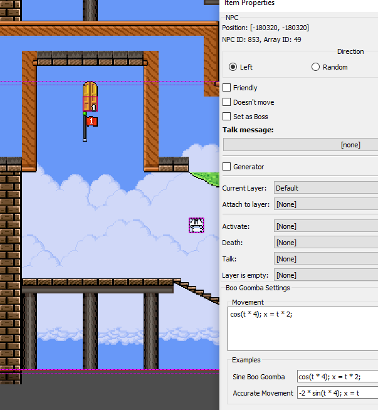Open the Activate event dropdown
Screen dimensions: 378x410
[326, 226]
